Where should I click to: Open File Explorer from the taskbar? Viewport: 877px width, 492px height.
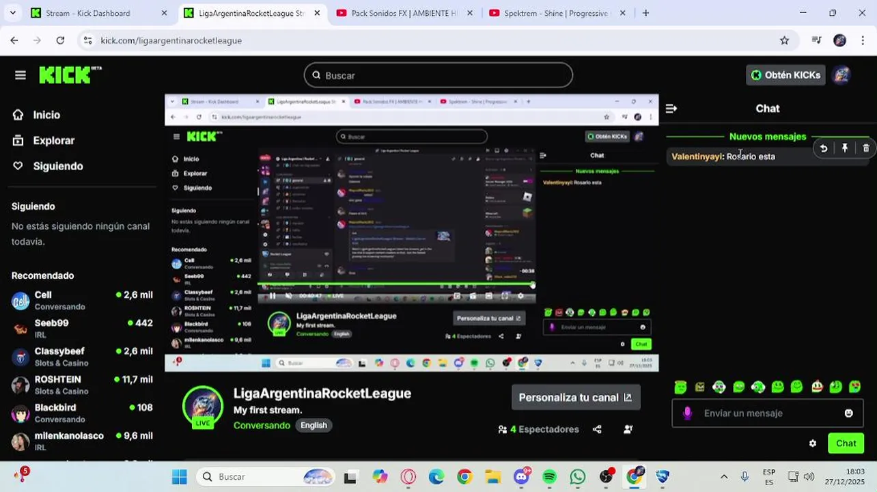click(x=493, y=477)
